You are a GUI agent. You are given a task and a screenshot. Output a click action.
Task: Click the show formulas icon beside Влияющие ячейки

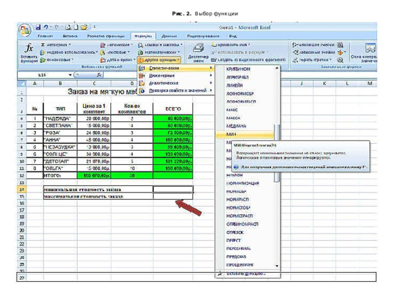[x=340, y=45]
